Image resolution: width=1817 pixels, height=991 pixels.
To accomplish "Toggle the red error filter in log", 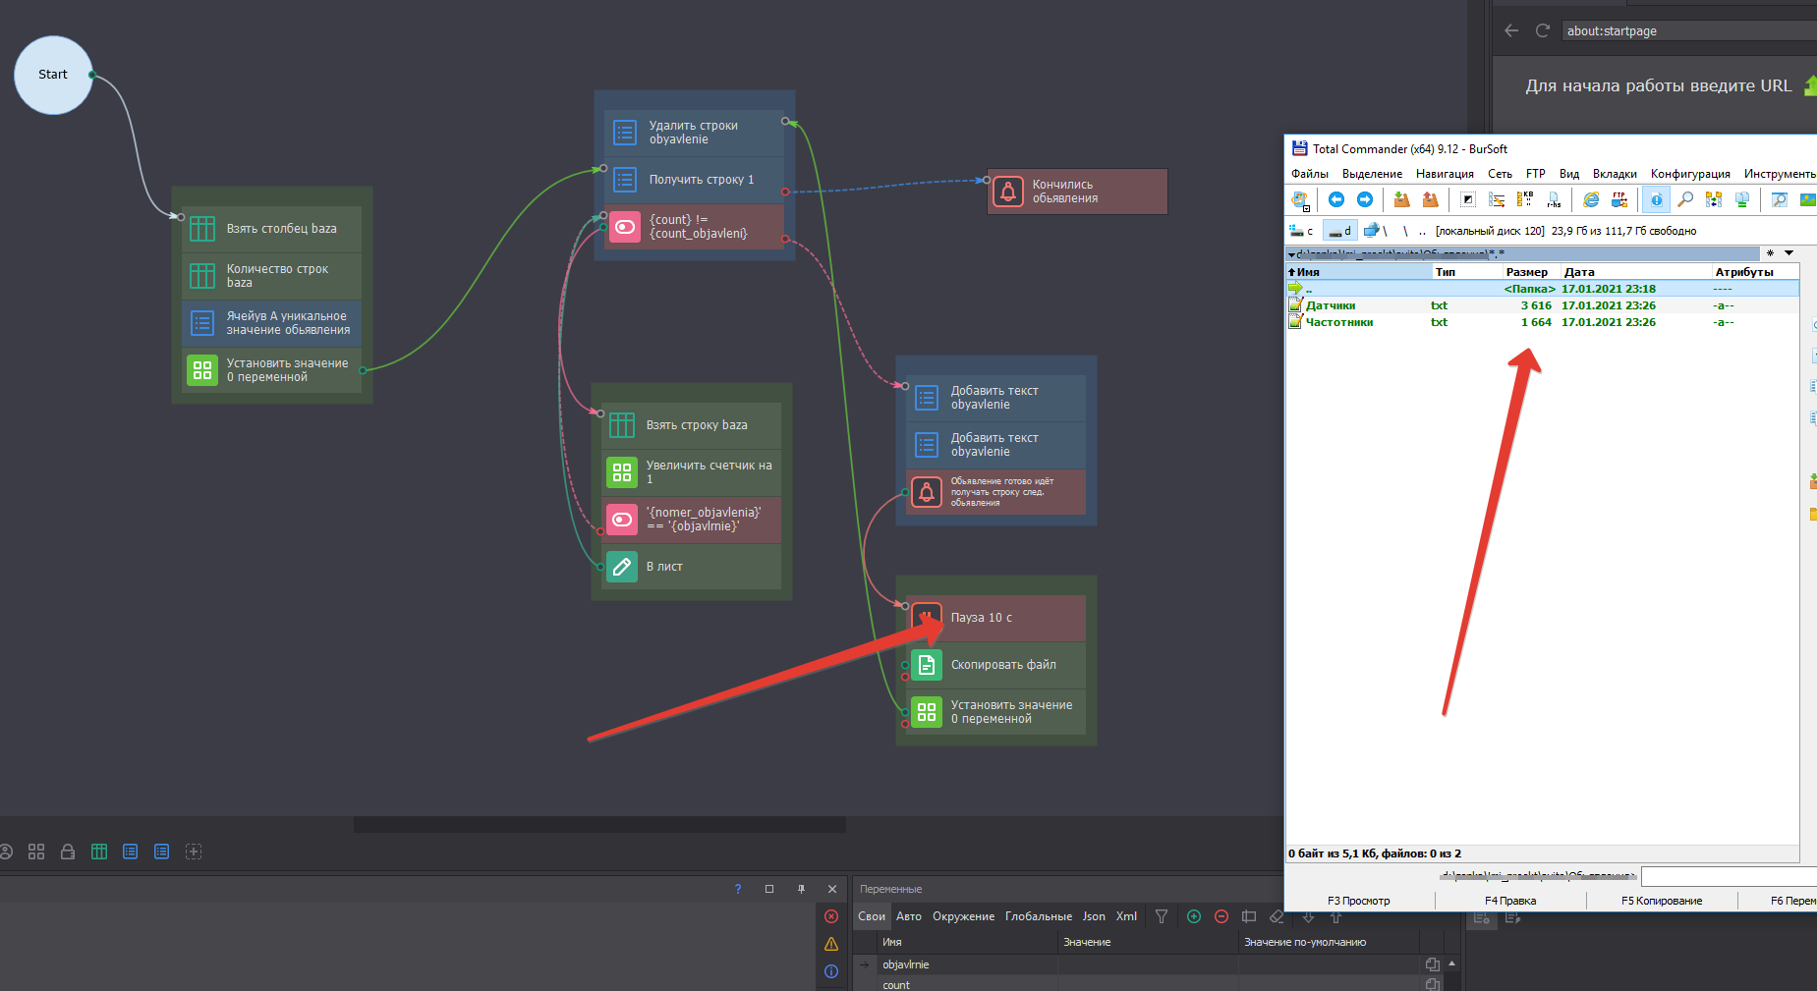I will click(831, 916).
